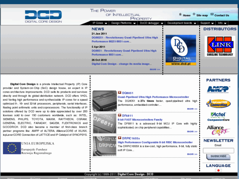The height and width of the screenshot is (179, 239).
Task: Click the 'UNIA EUROPEJSKA' text
Action: tap(38, 144)
